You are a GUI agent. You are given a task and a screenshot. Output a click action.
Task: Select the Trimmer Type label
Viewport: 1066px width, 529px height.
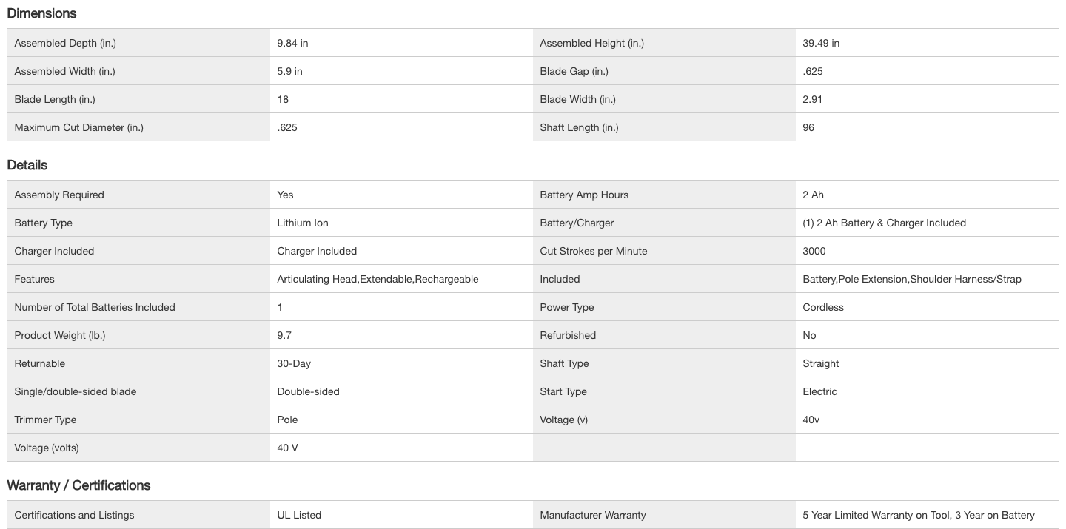(x=45, y=420)
